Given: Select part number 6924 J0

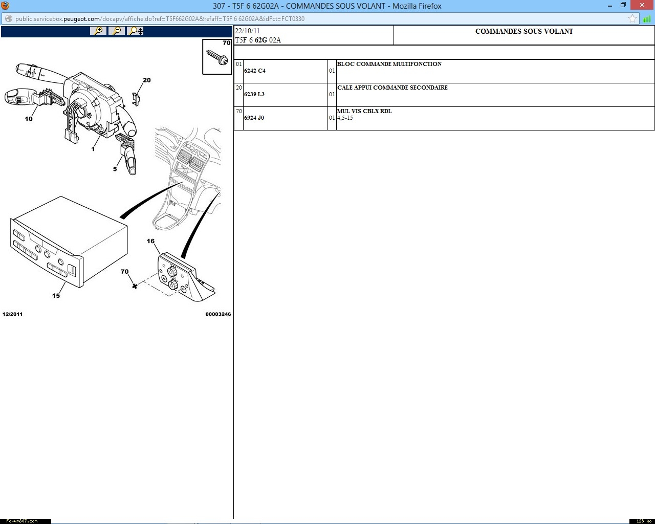Looking at the screenshot, I should coord(254,118).
